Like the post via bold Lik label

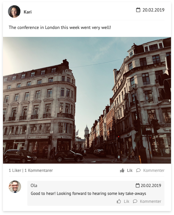(x=130, y=171)
